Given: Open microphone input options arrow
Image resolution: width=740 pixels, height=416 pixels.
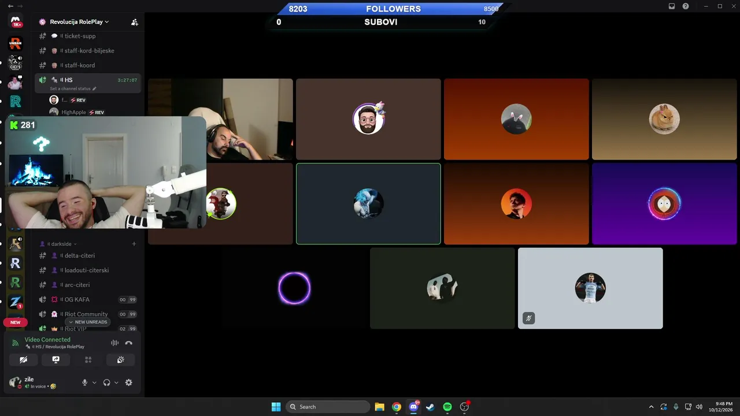Looking at the screenshot, I should (x=94, y=382).
